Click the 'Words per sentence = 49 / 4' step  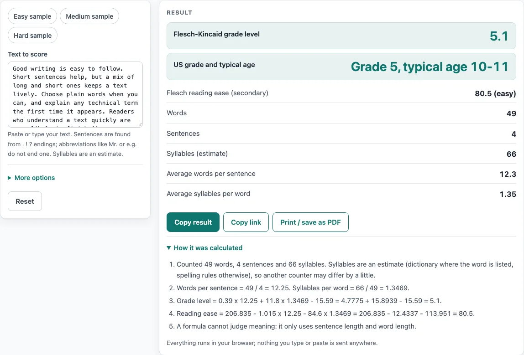[x=293, y=288]
